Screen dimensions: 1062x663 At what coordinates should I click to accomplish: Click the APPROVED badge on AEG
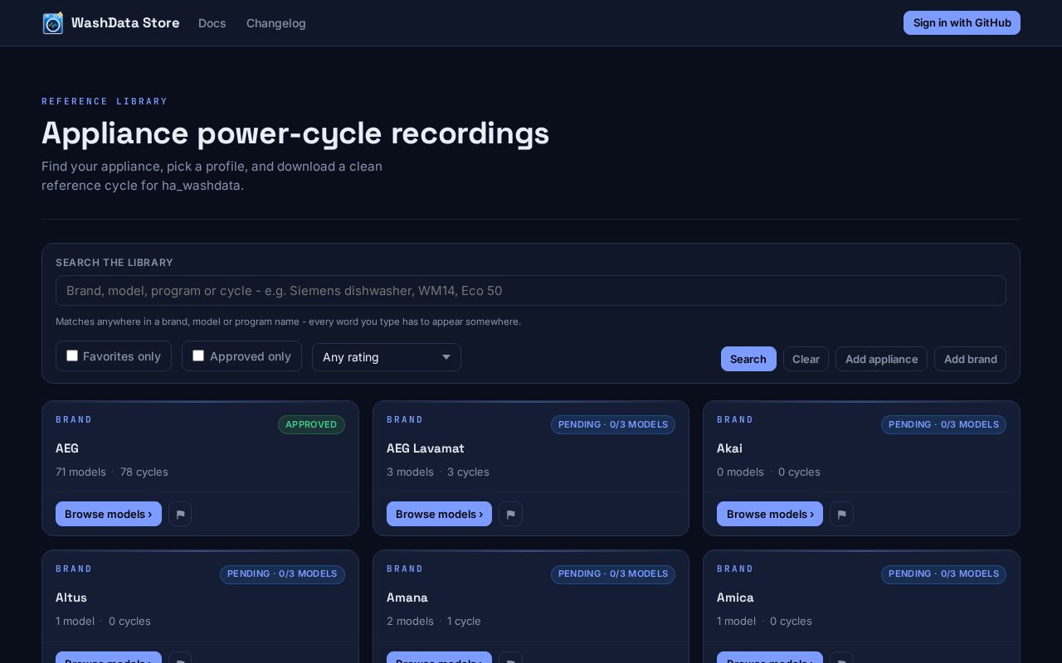pyautogui.click(x=311, y=424)
